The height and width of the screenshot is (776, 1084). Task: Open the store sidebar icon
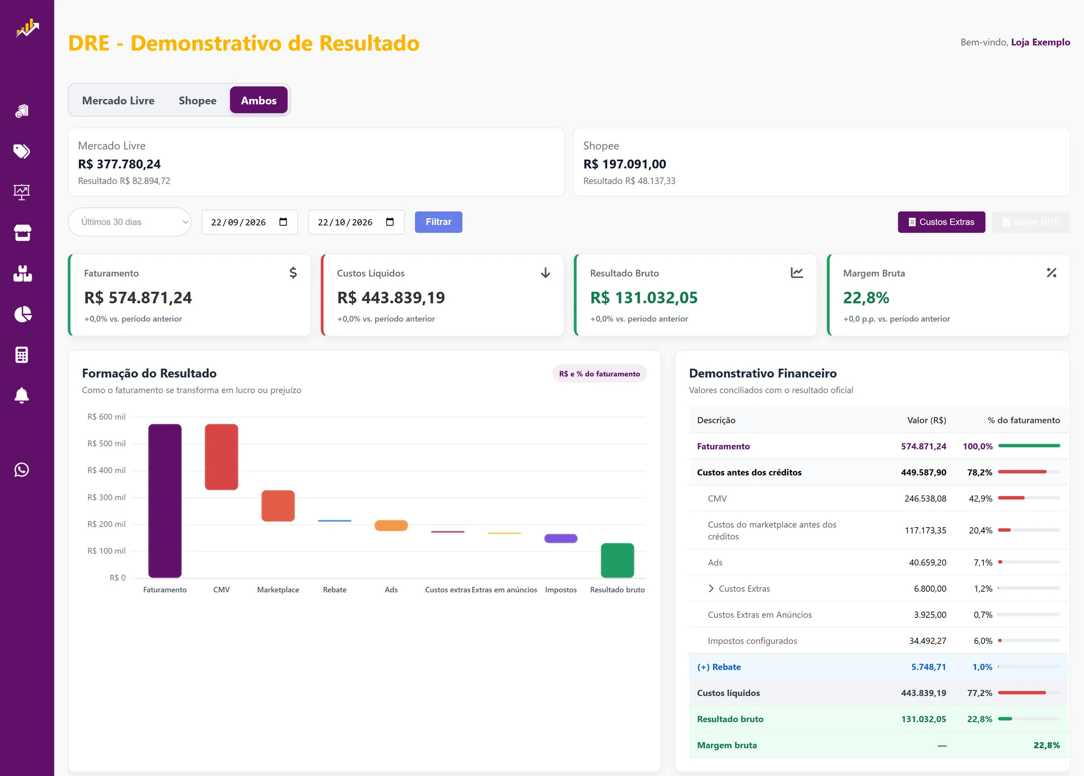(22, 233)
